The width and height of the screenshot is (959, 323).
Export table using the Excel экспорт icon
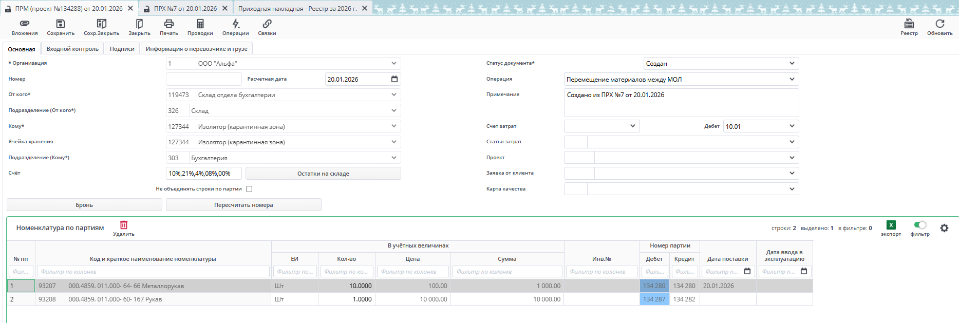tap(891, 225)
